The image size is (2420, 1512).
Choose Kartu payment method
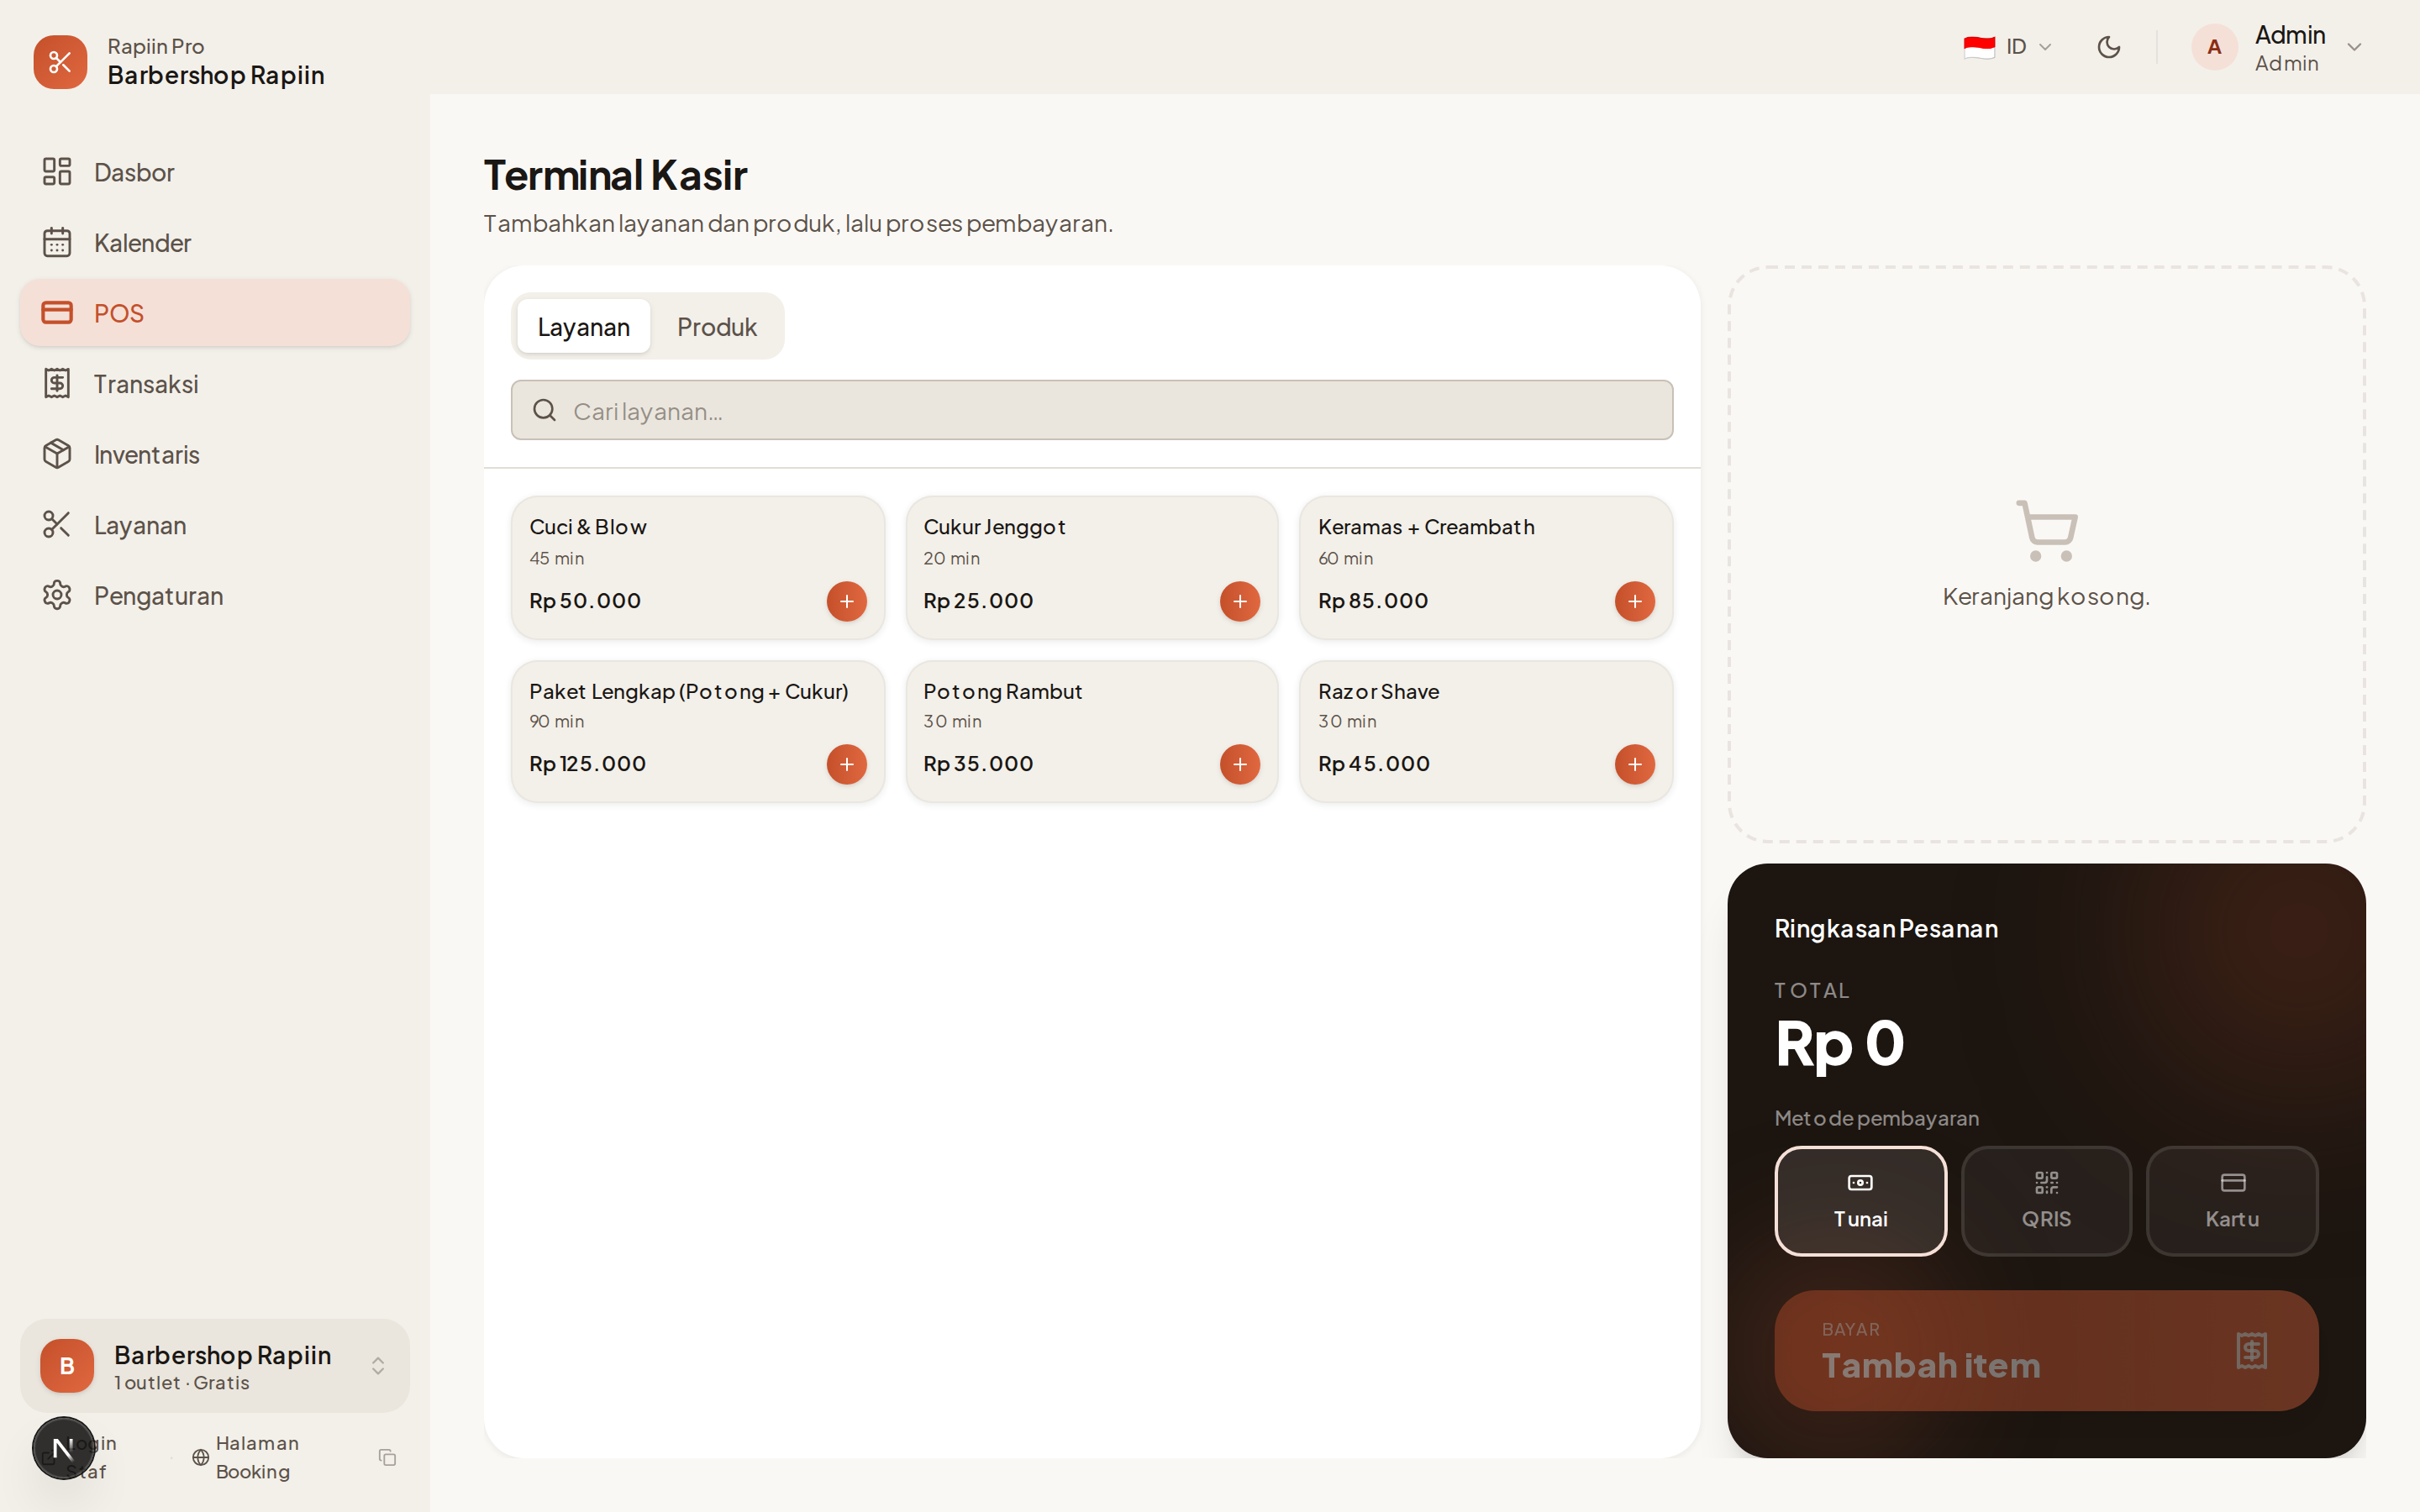(x=2231, y=1200)
